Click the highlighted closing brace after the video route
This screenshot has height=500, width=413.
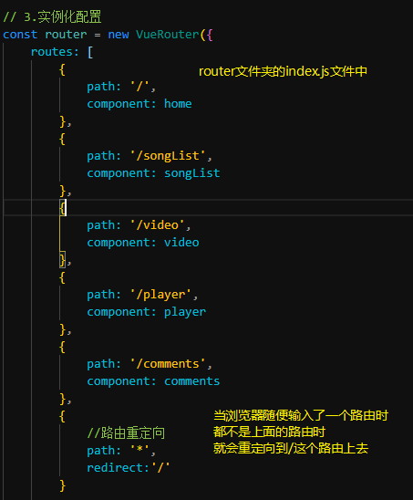(x=63, y=259)
